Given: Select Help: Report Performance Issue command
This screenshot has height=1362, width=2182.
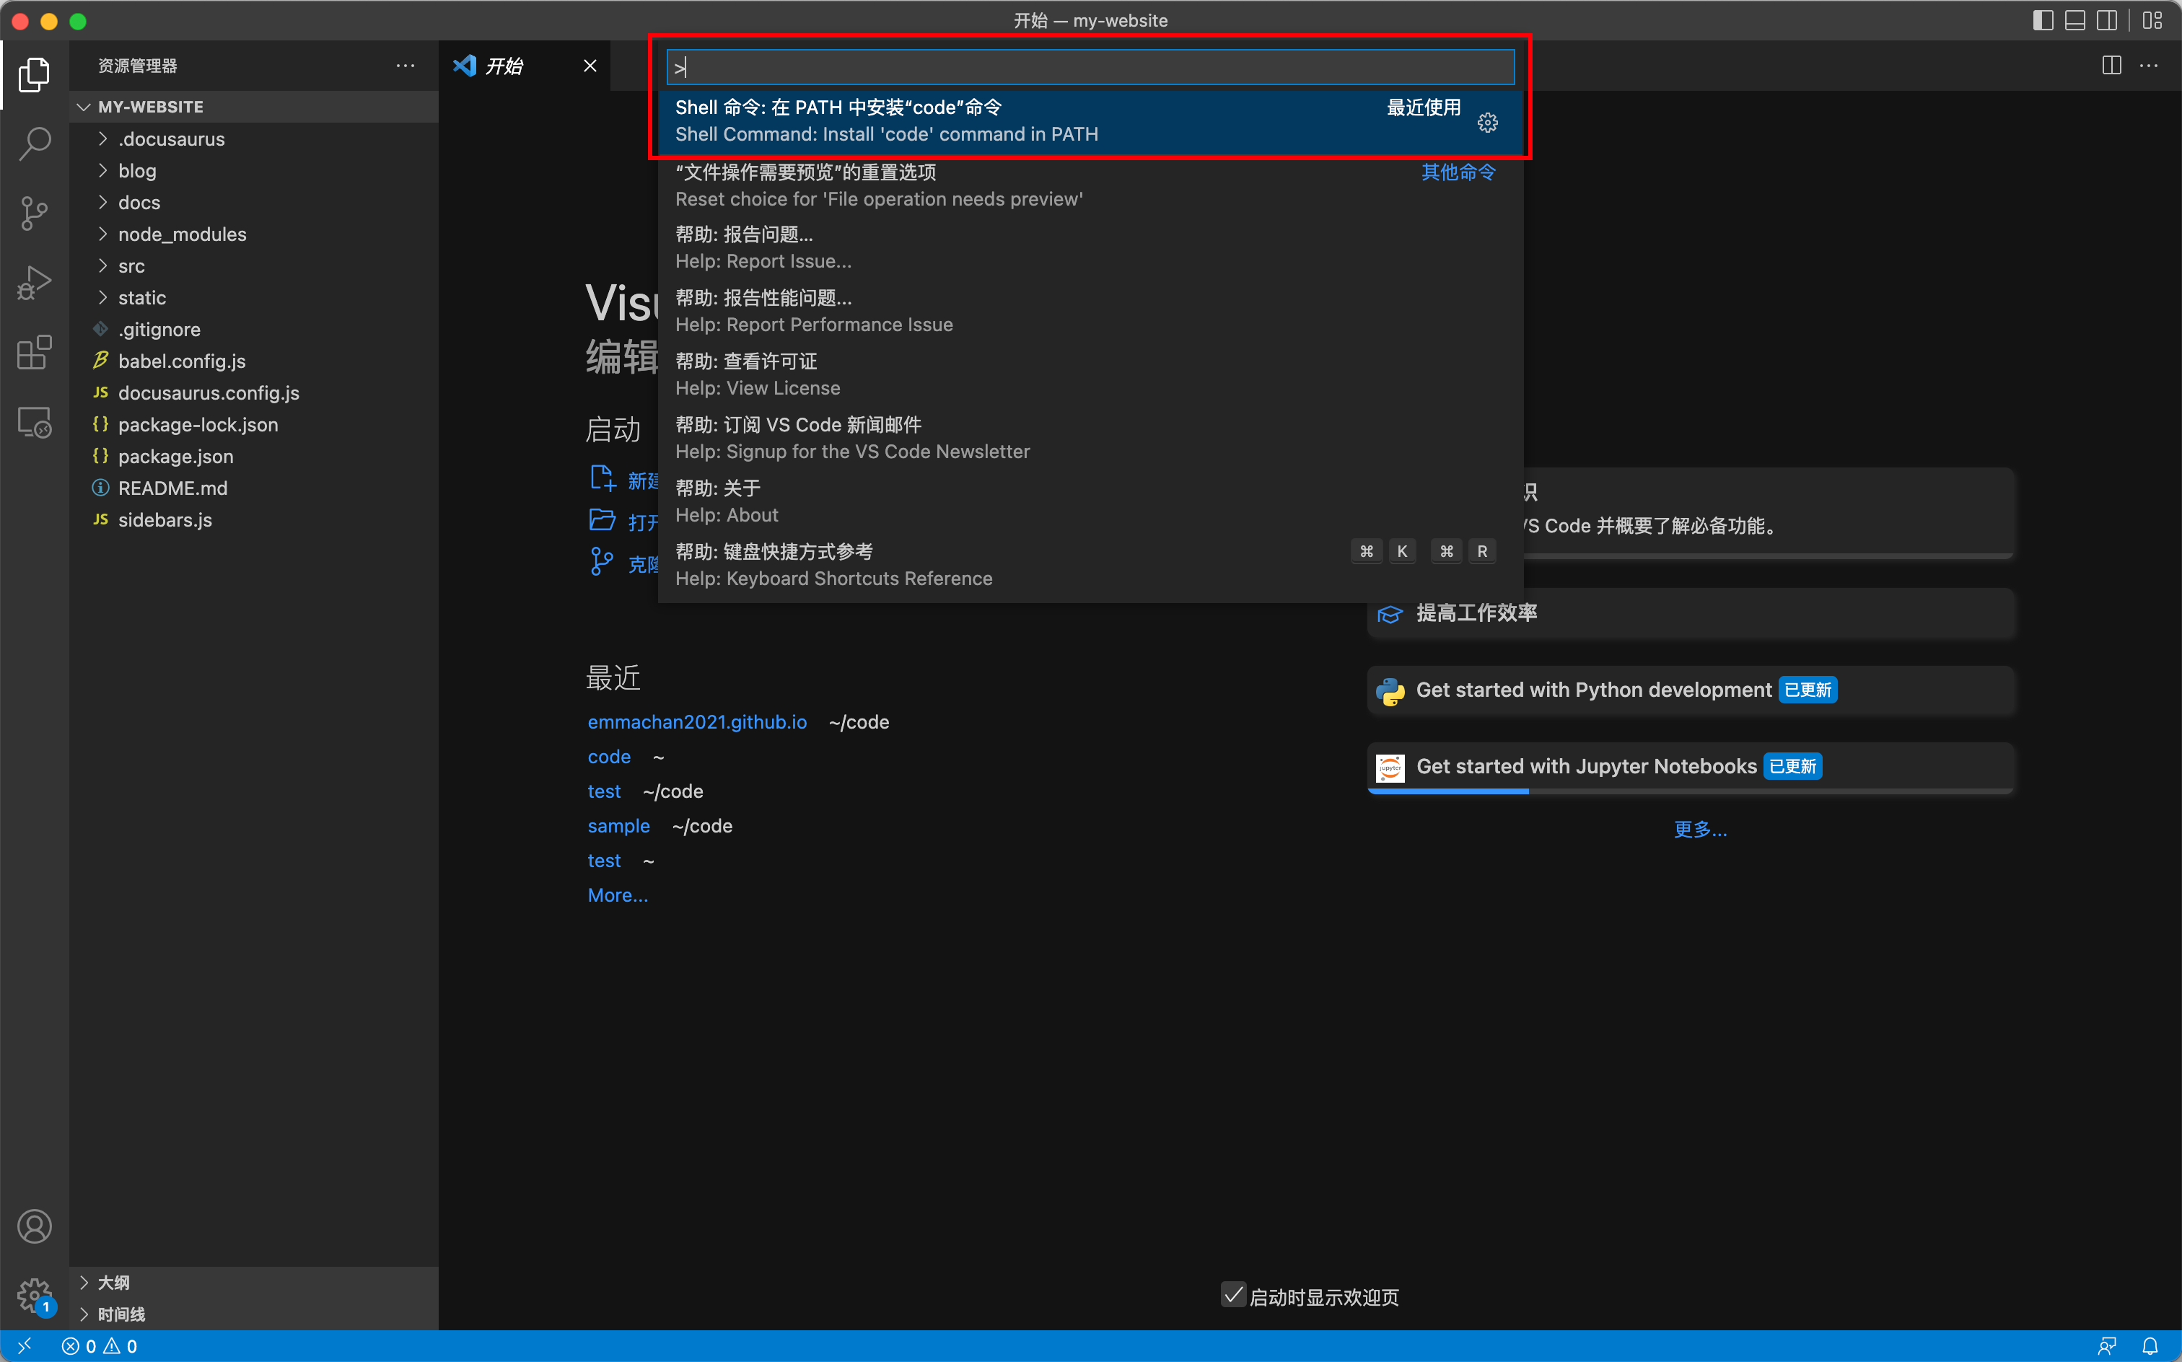Looking at the screenshot, I should pyautogui.click(x=1090, y=311).
